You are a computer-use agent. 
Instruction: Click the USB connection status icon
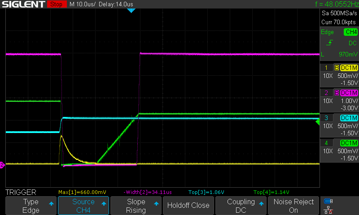328,201
